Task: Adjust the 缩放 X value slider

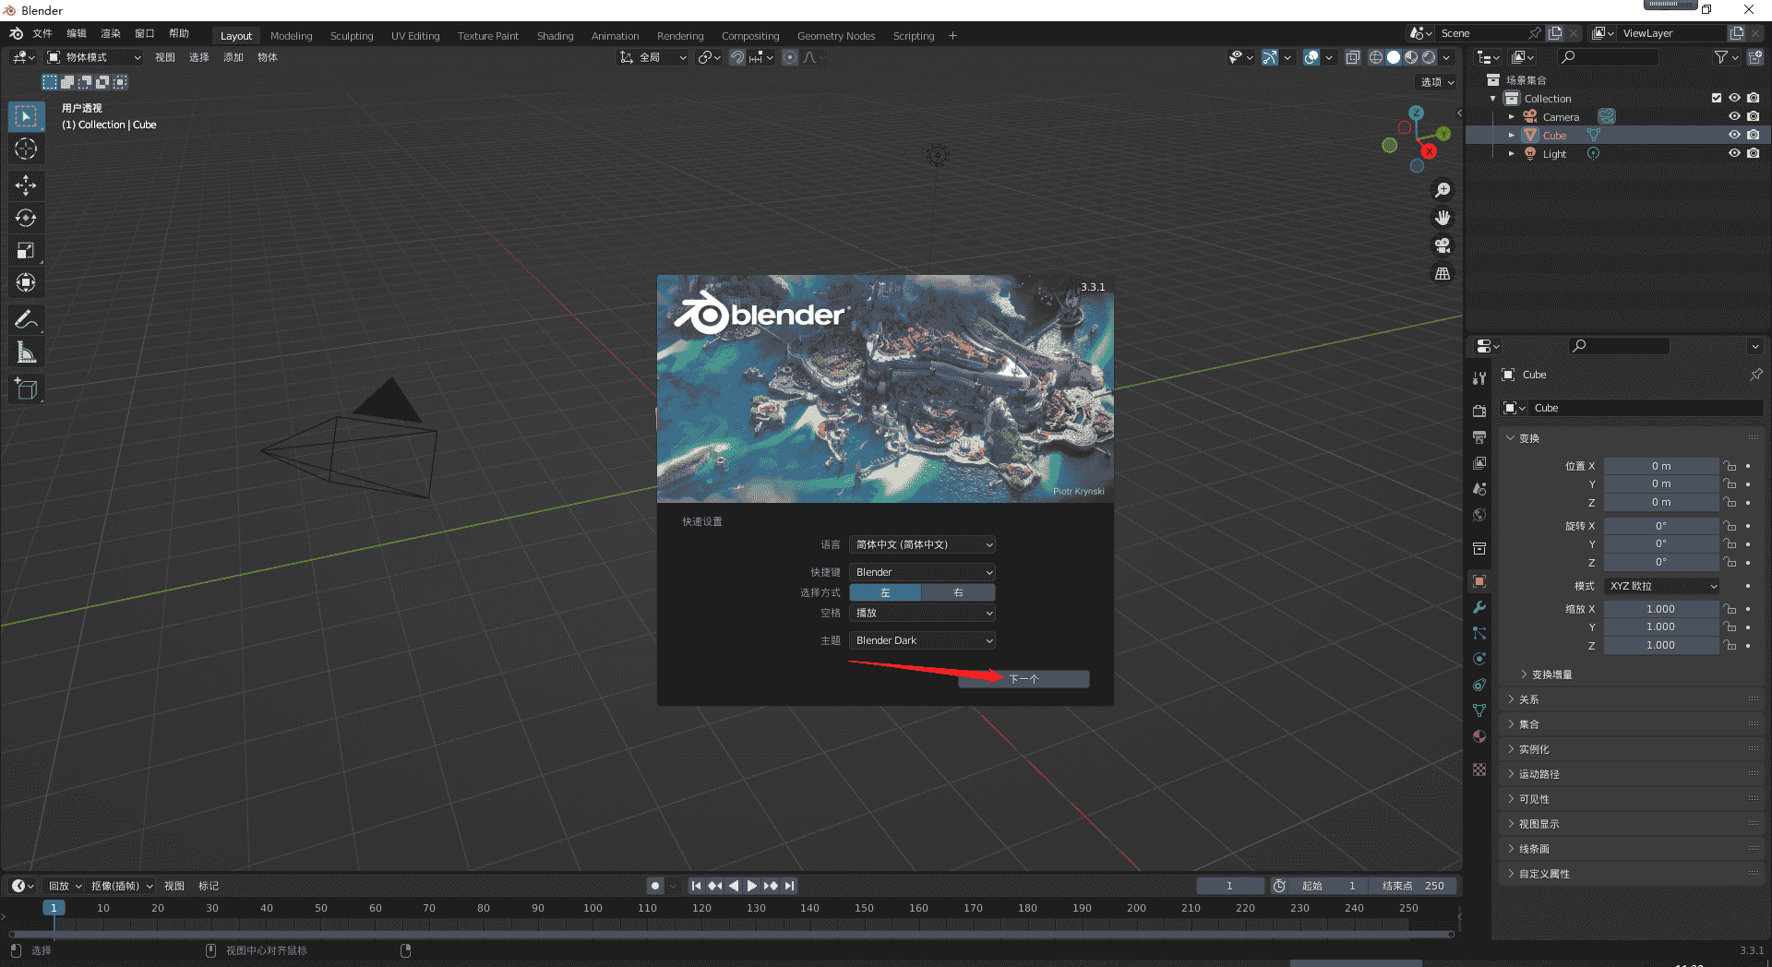Action: pos(1661,609)
